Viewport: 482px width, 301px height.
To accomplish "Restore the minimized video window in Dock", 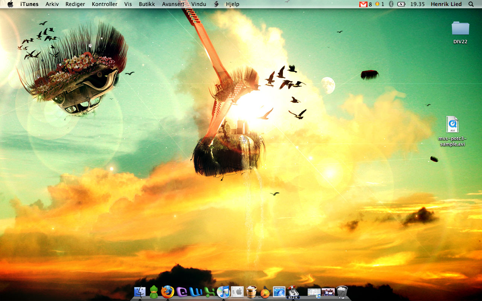I will coord(328,292).
